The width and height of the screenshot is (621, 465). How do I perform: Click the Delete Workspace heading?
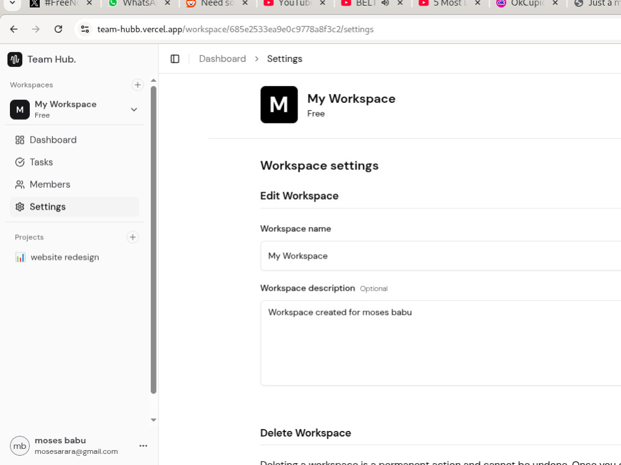(306, 433)
